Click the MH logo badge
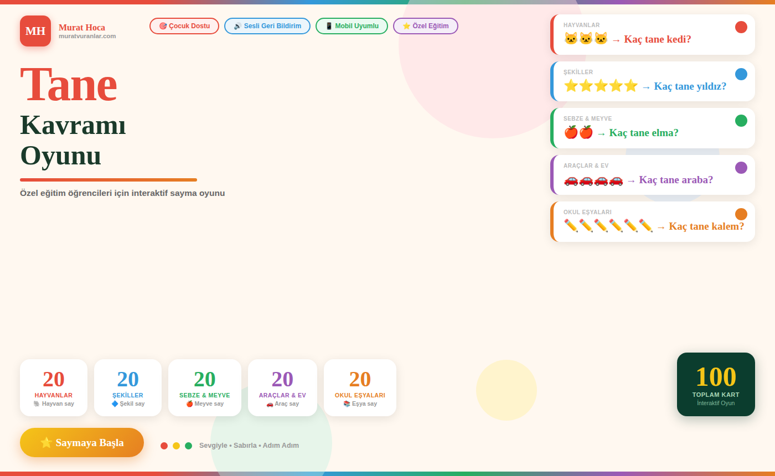775x476 pixels. point(35,31)
